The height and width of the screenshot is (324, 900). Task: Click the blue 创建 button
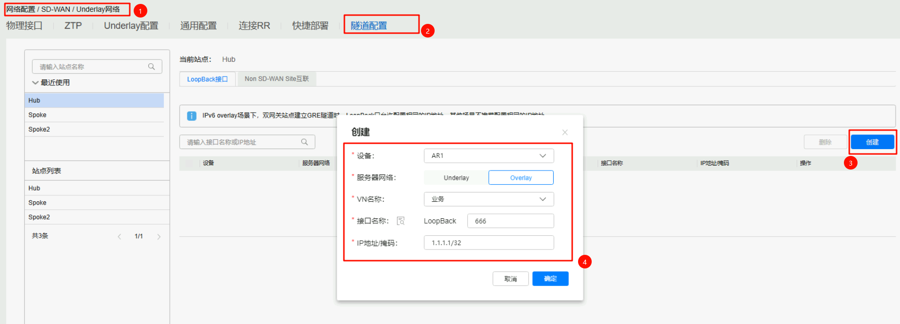872,142
